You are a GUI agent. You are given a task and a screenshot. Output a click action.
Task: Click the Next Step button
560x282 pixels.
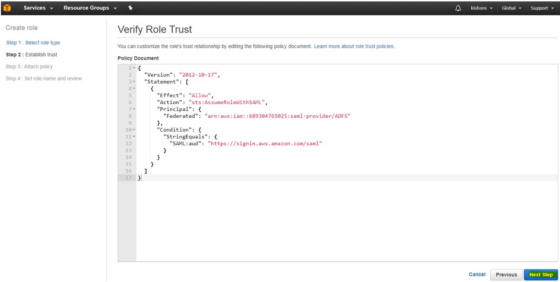pos(540,275)
